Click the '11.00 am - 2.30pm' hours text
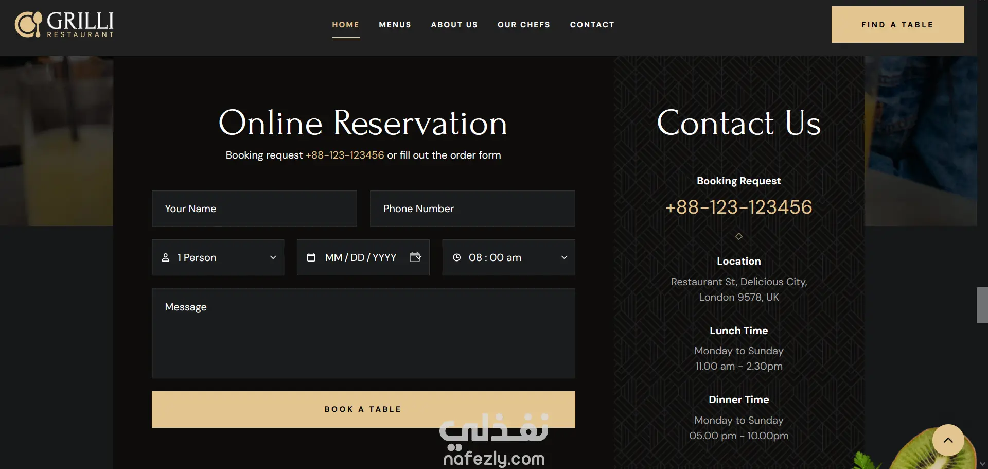This screenshot has height=469, width=988. 738,366
